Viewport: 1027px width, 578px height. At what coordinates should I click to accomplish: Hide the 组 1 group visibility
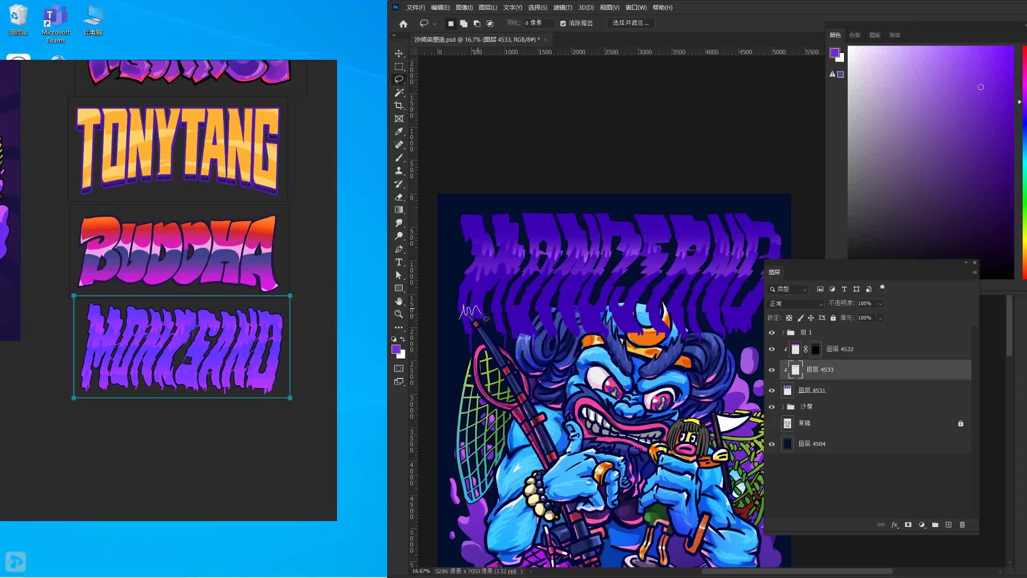coord(771,333)
